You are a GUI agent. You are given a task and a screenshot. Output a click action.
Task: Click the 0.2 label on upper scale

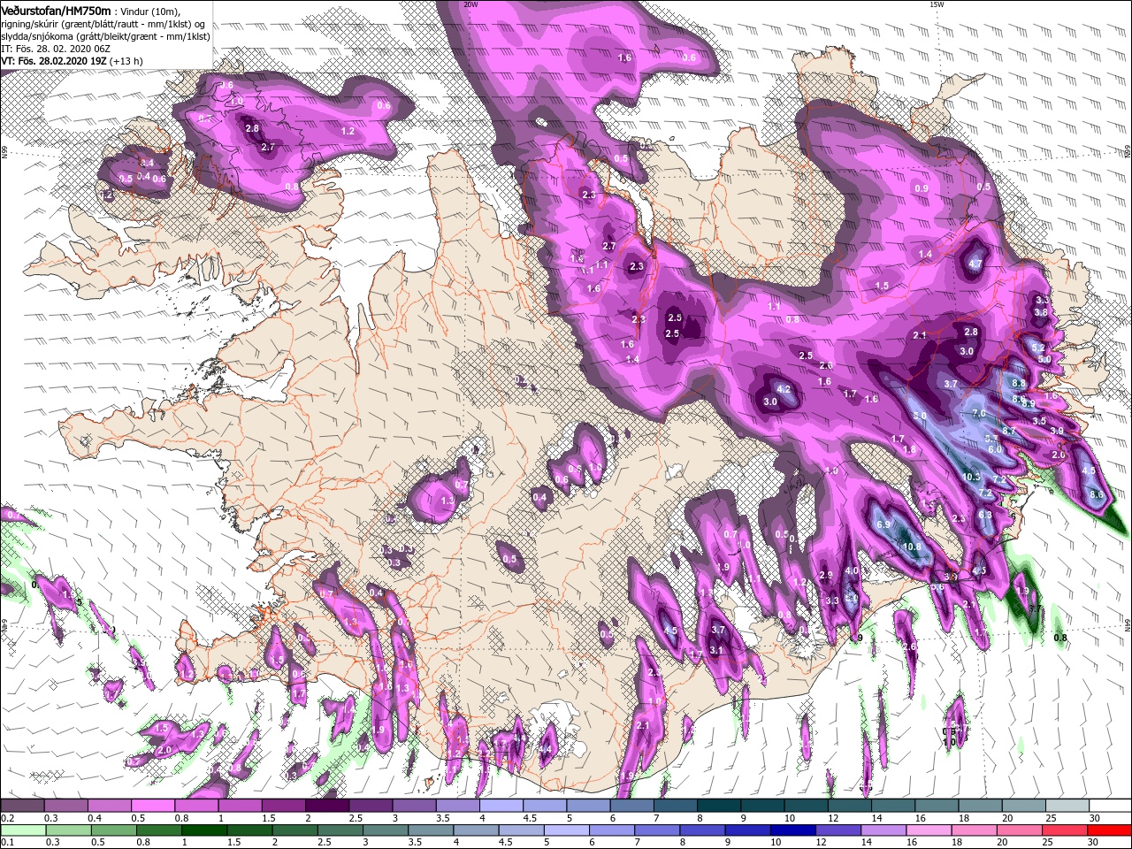pyautogui.click(x=8, y=819)
